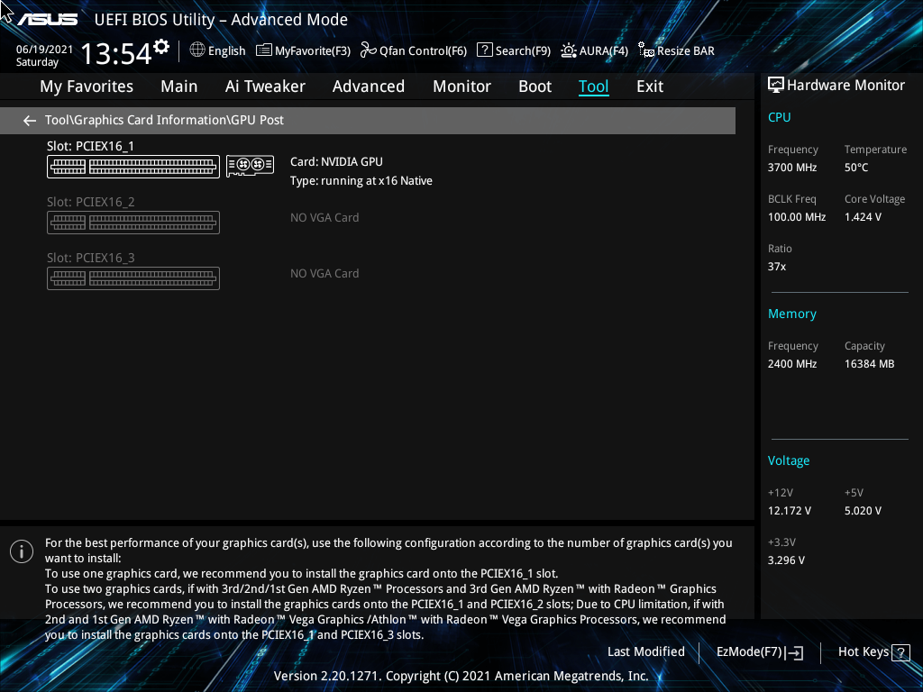Switch to EzMode with F7 button
The width and height of the screenshot is (923, 692).
pyautogui.click(x=758, y=651)
